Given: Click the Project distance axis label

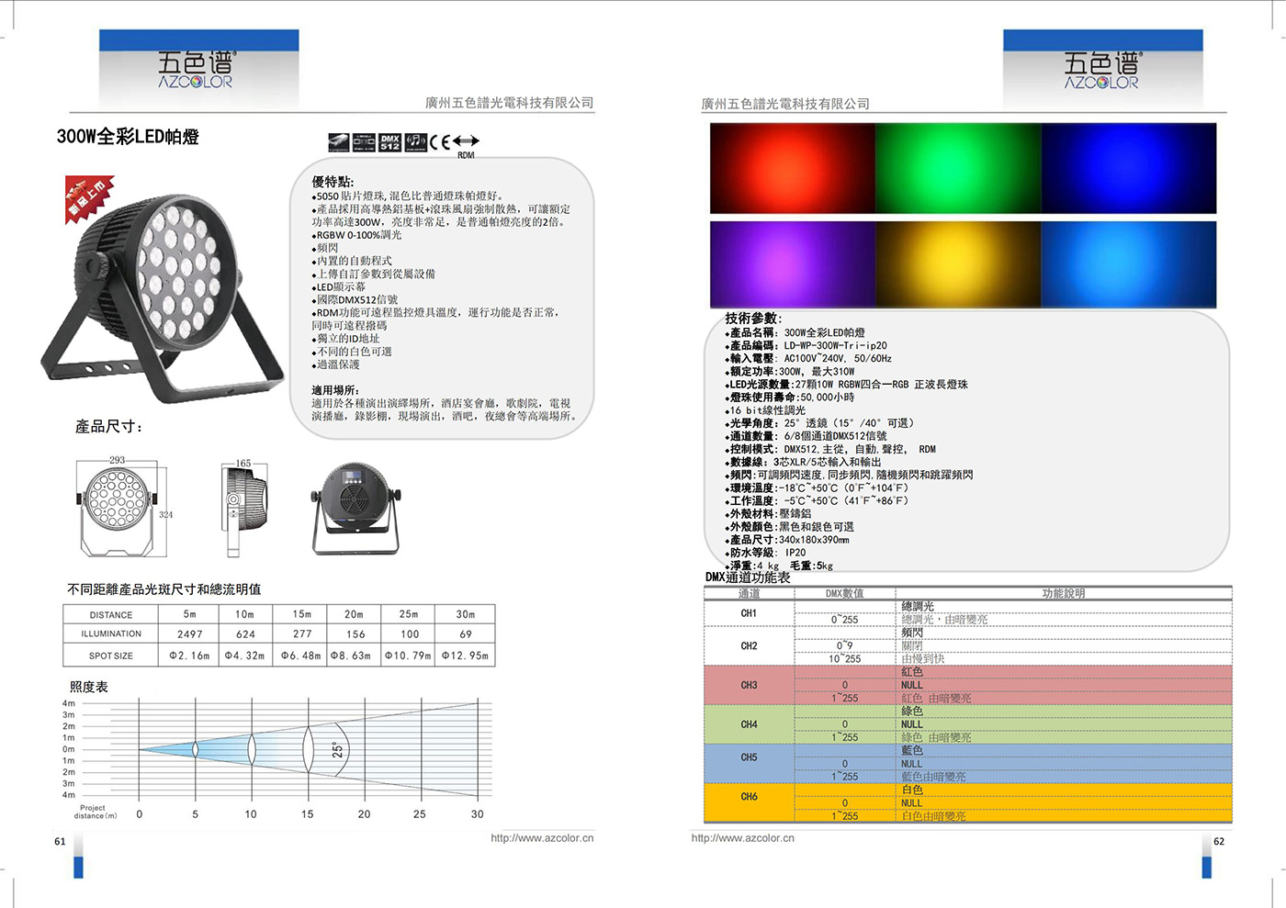Looking at the screenshot, I should point(96,813).
